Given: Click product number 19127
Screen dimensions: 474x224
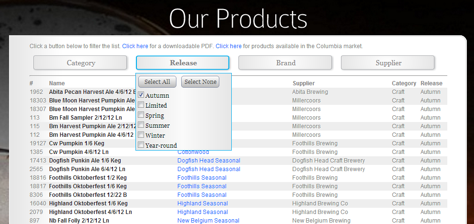Looking at the screenshot, I should [x=38, y=143].
